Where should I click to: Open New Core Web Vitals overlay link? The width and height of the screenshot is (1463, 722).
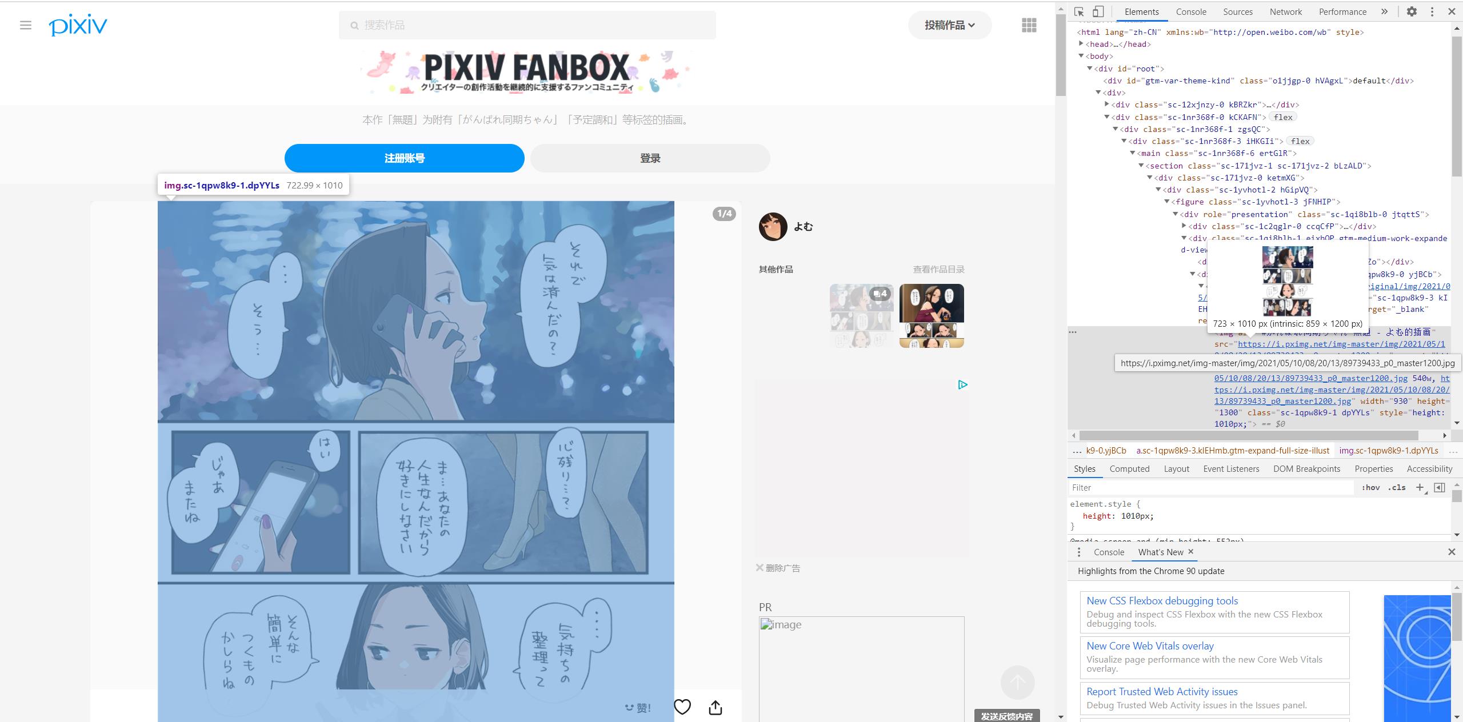coord(1150,645)
